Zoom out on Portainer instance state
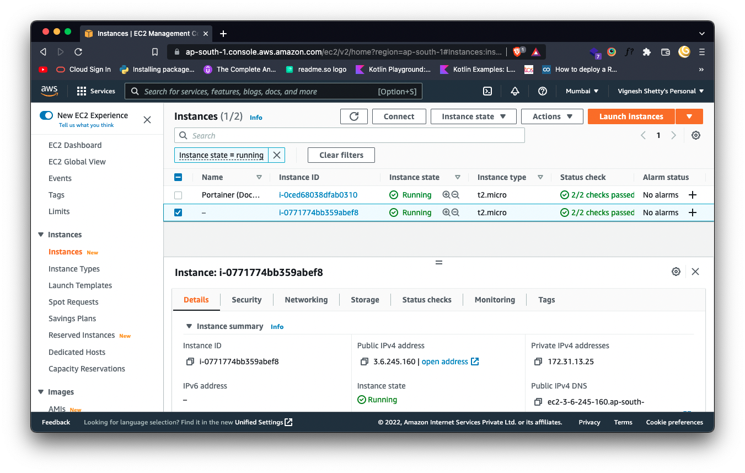Screen dimensions: 745x473 455,195
